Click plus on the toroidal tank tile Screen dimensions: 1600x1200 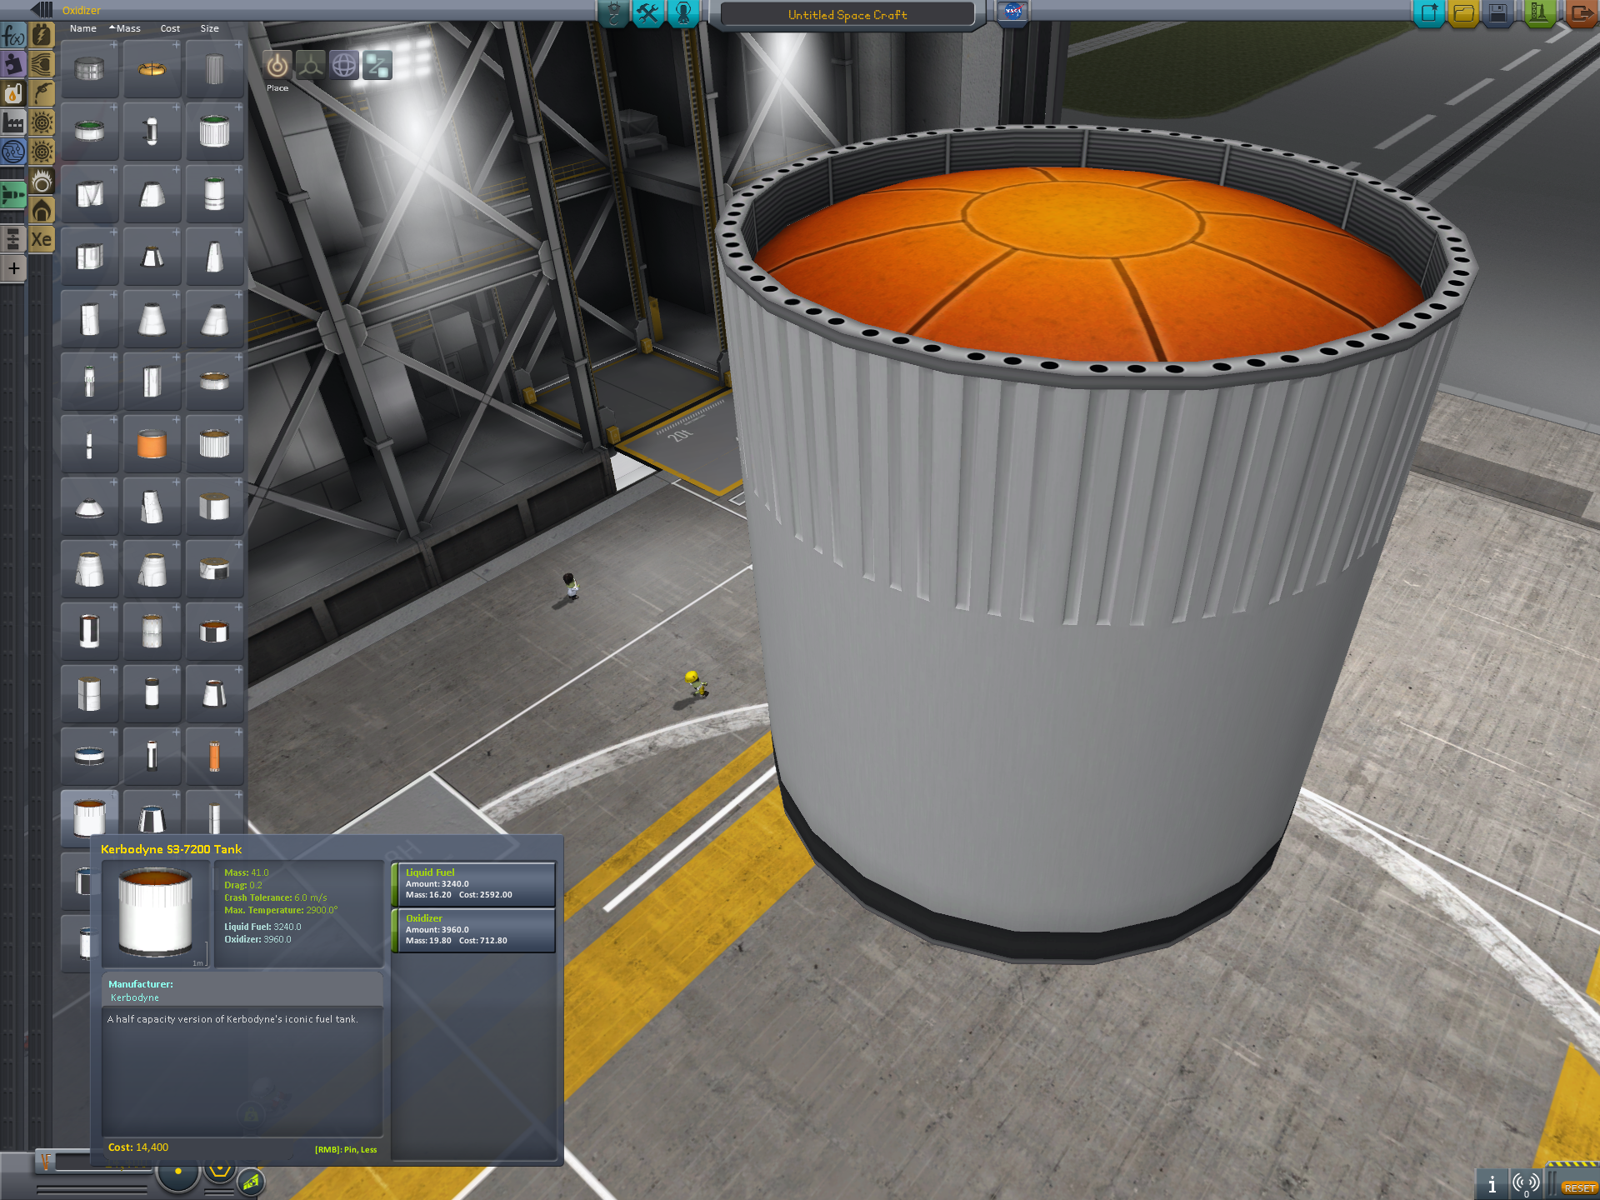pyautogui.click(x=176, y=45)
